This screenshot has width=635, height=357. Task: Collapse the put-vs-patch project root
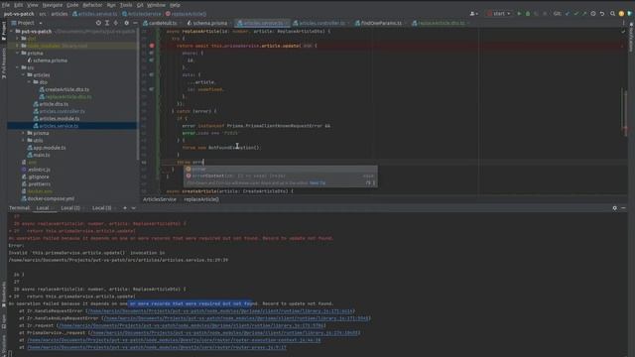[12, 31]
